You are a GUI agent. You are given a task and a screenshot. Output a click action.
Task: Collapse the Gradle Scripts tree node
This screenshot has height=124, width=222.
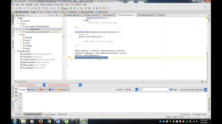[x=15, y=51]
